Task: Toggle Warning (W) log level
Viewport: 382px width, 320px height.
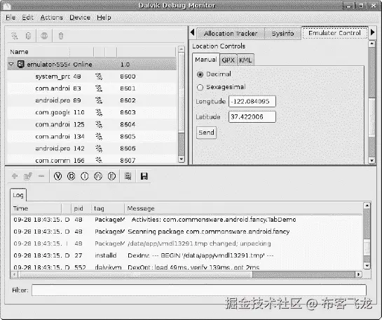Action: click(x=98, y=176)
